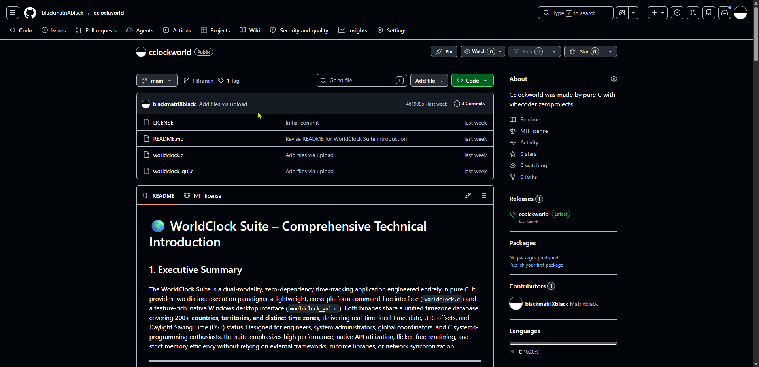Image resolution: width=759 pixels, height=367 pixels.
Task: Click the star icon beside 0 stars
Action: coord(513,154)
